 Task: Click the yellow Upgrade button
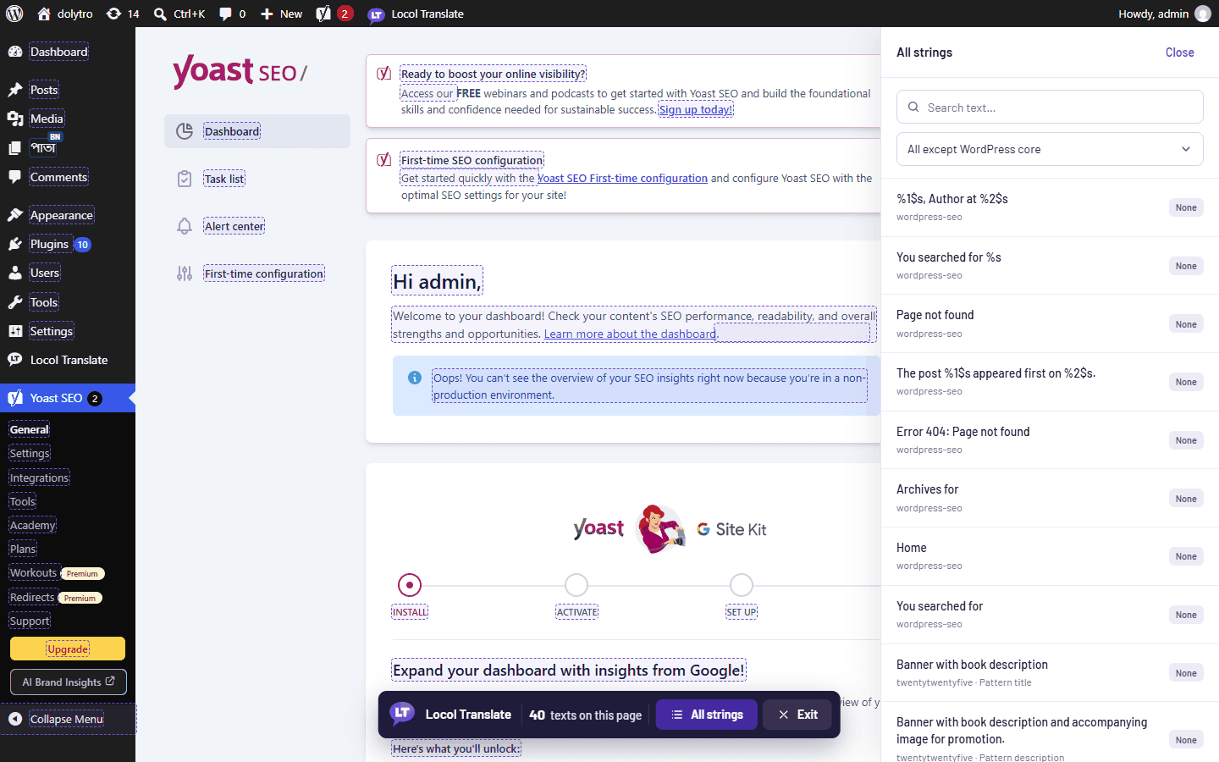point(68,649)
